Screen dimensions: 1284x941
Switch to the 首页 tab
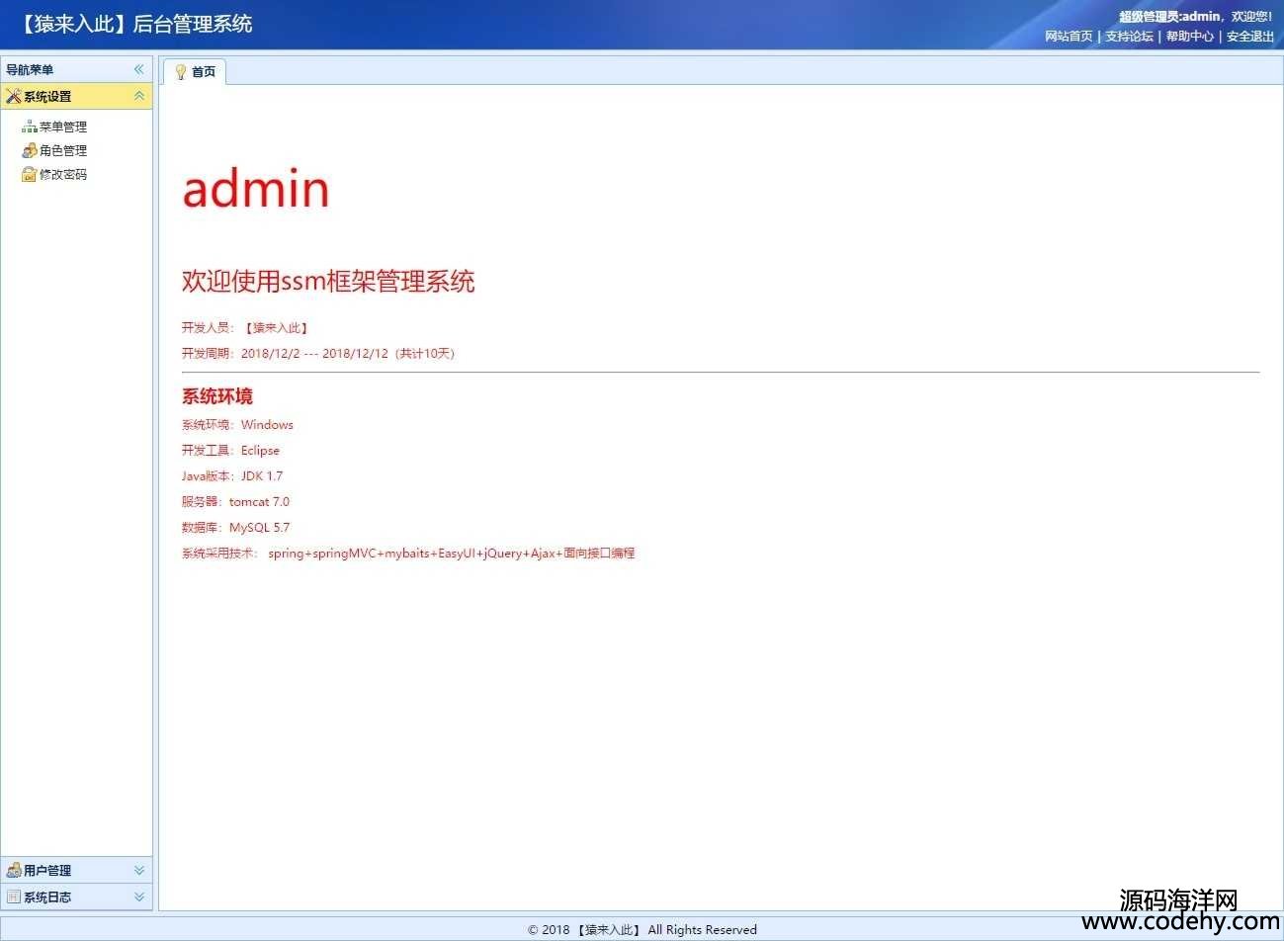tap(195, 71)
